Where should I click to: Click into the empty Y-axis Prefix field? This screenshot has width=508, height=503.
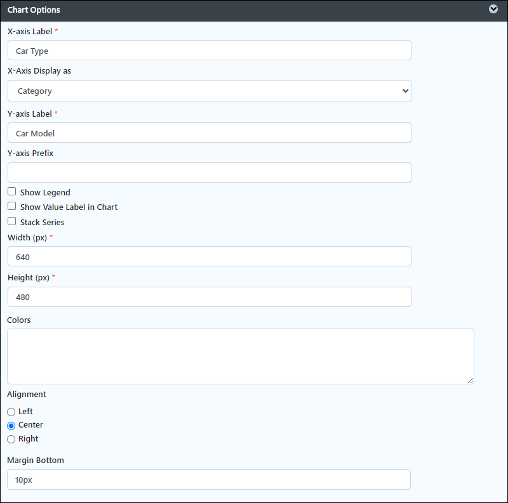pos(210,173)
